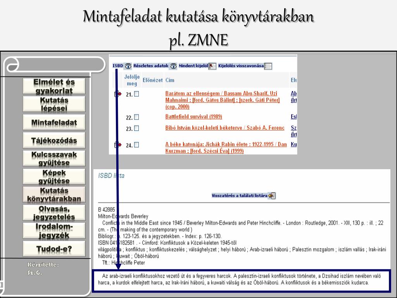Open the Kutatás lépései section
This screenshot has height=298, width=397.
(x=54, y=104)
